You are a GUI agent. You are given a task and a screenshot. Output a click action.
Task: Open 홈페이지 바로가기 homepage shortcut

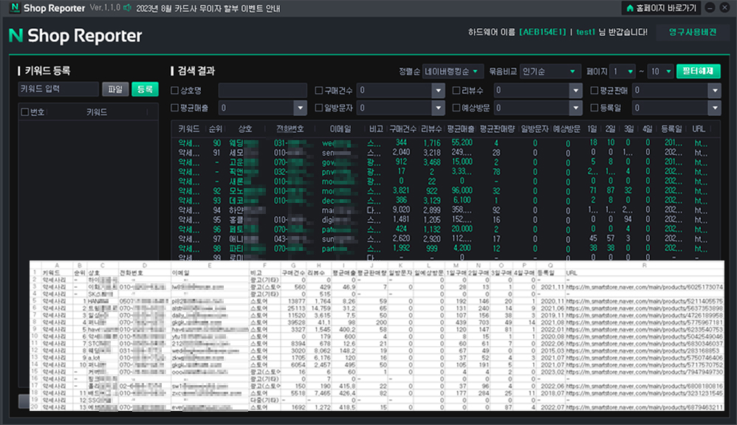[662, 8]
